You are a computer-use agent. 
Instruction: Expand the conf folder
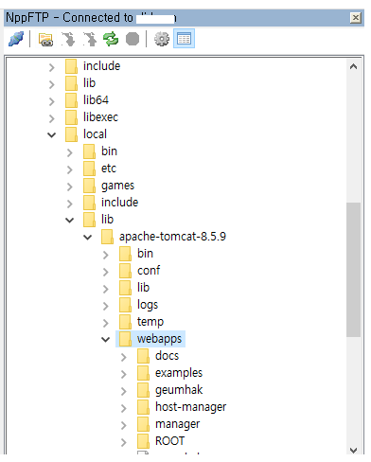pos(106,272)
